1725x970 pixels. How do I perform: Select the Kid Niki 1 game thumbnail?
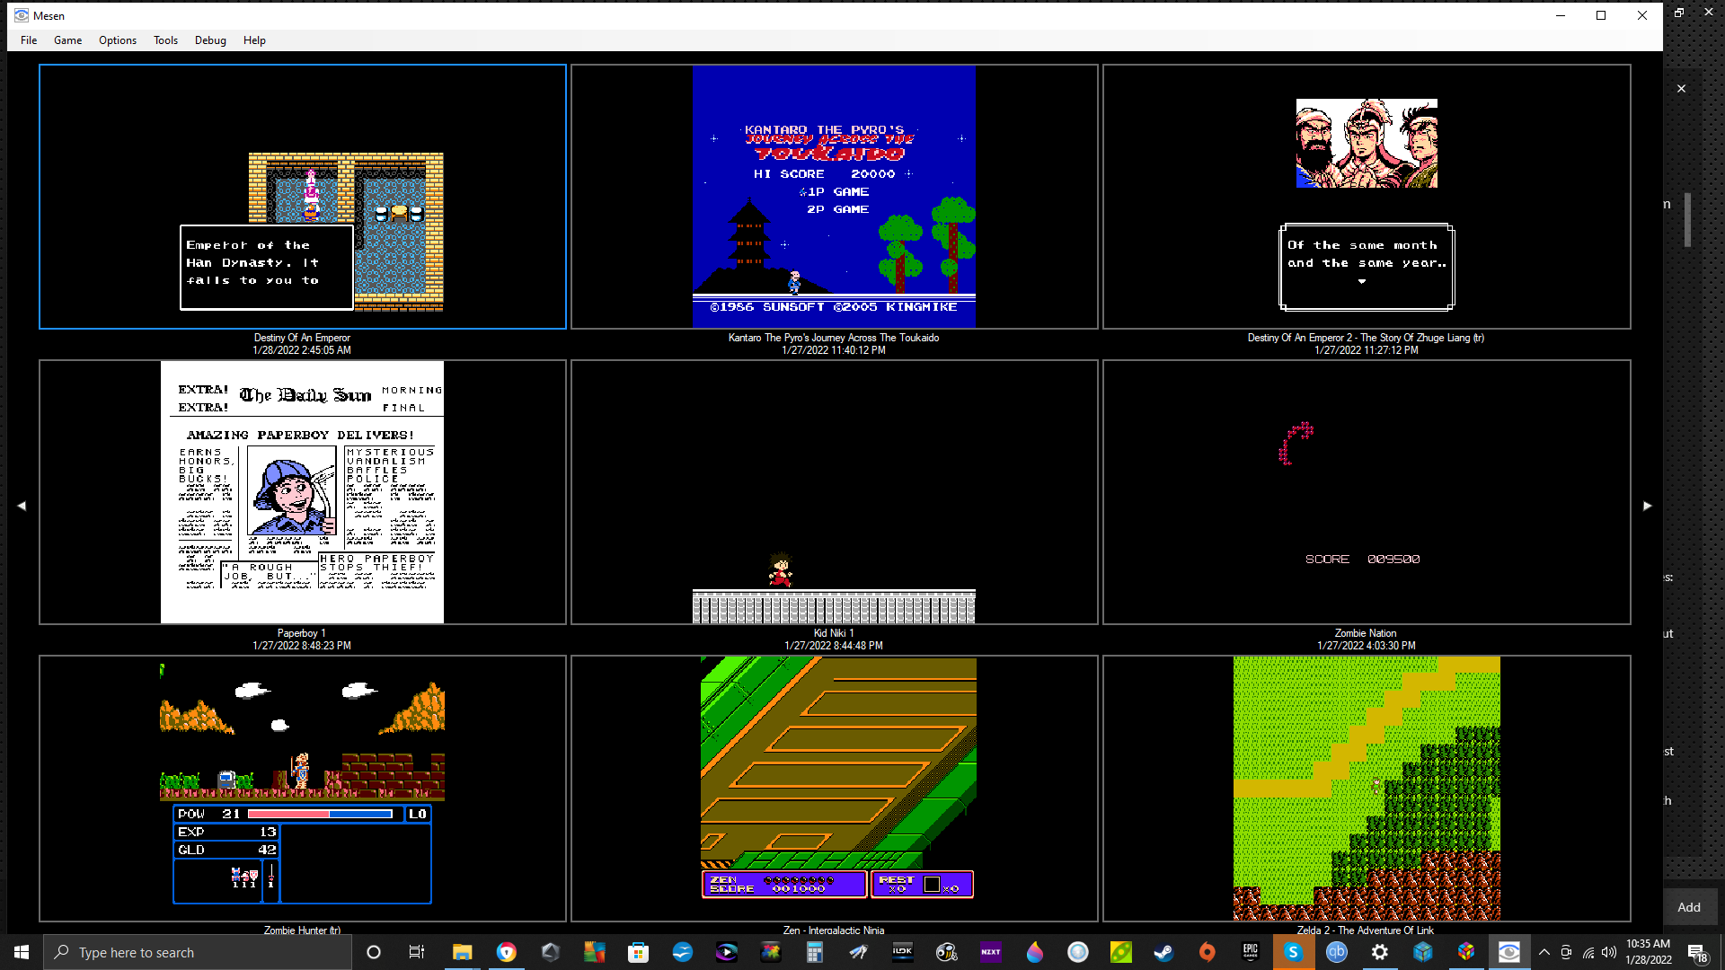(x=835, y=492)
